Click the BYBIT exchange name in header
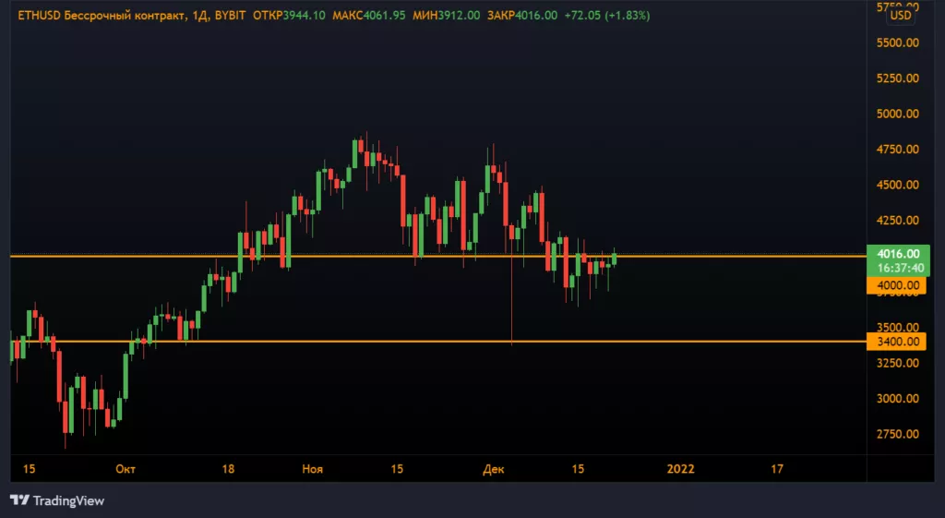The width and height of the screenshot is (945, 518). [x=229, y=16]
